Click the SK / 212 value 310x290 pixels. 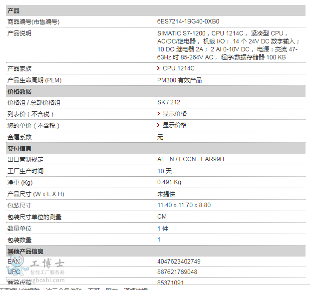(x=169, y=102)
